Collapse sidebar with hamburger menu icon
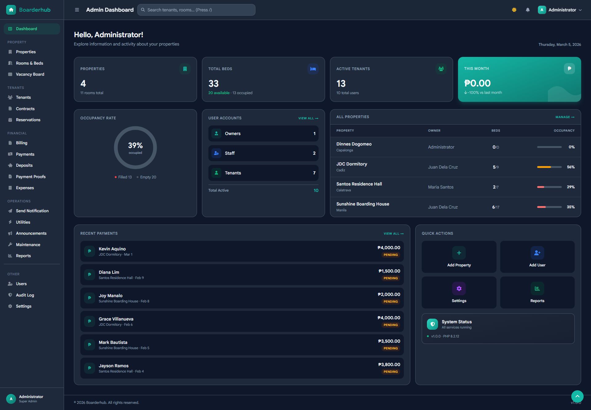The width and height of the screenshot is (591, 410). point(77,10)
